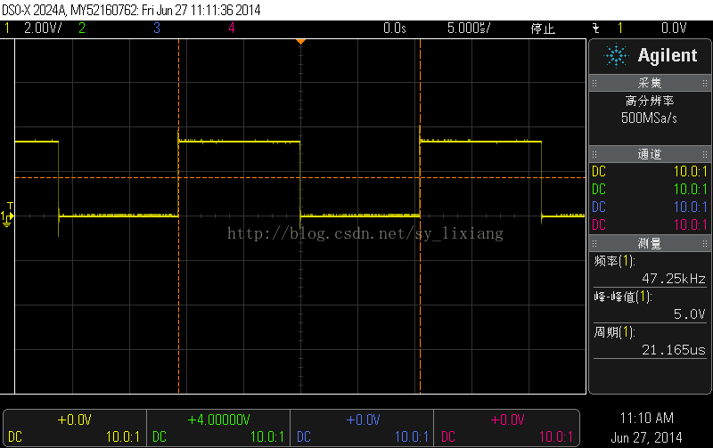Viewport: 713px width, 448px height.
Task: Open the 采集 acquisition panel header
Action: coord(650,83)
